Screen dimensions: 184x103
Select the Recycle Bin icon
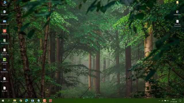(5, 13)
